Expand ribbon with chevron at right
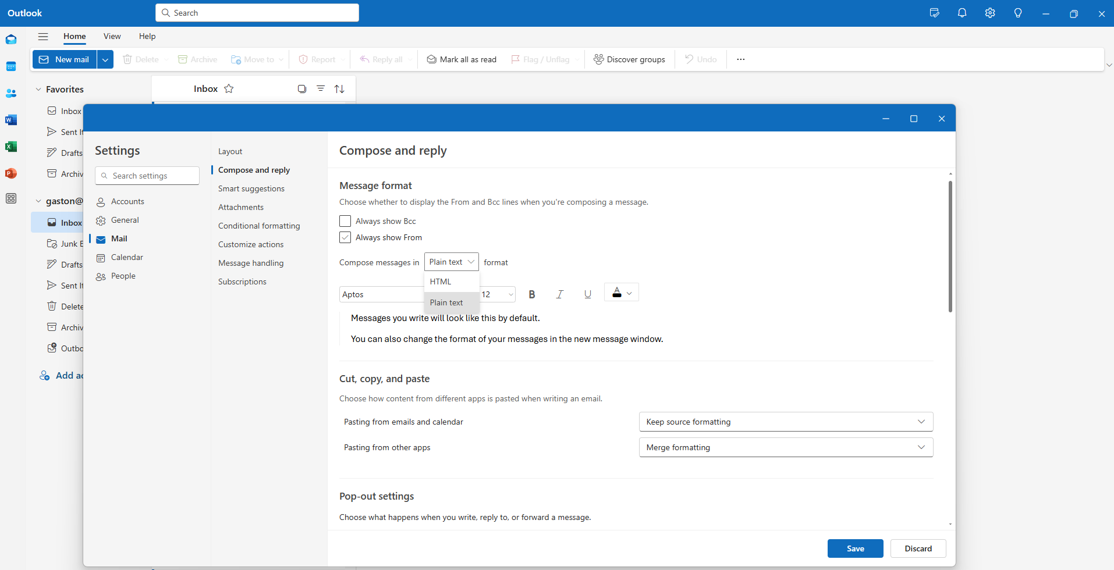 (x=1109, y=65)
